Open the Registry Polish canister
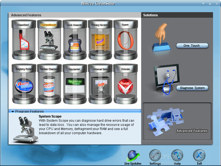Screen dimensions: 221x166 (x=24, y=84)
